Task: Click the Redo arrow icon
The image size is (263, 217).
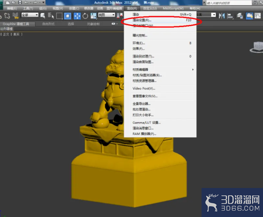Action: tap(35, 2)
